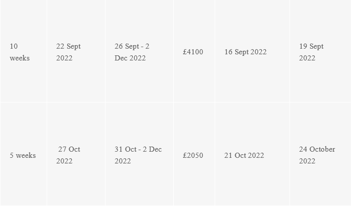Image resolution: width=352 pixels, height=206 pixels.
Task: Select the '24 October 2022' cell
Action: point(321,154)
